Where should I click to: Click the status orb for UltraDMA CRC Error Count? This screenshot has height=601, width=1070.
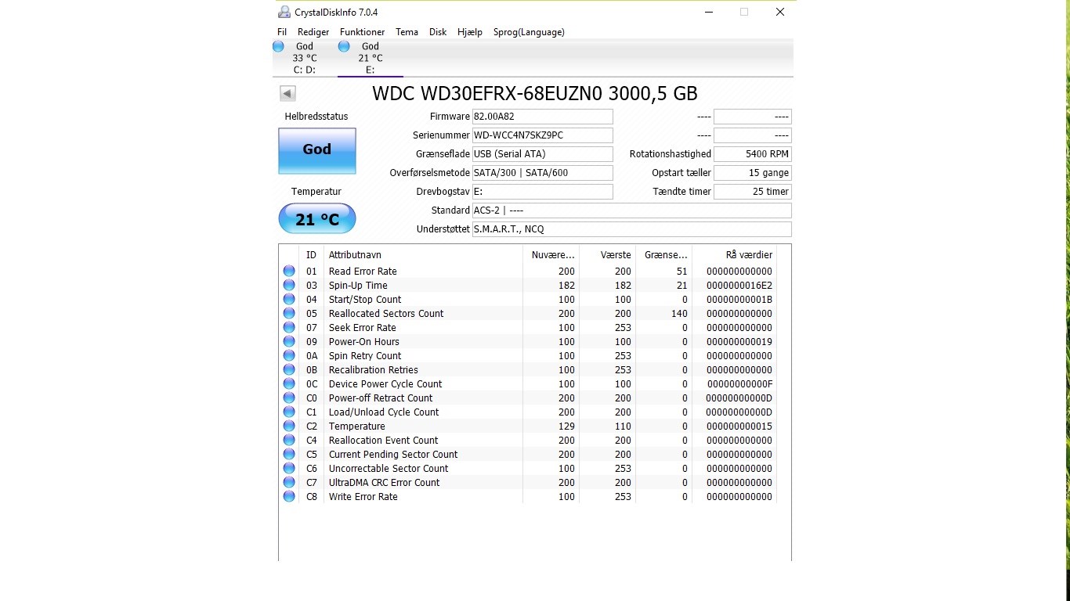289,482
